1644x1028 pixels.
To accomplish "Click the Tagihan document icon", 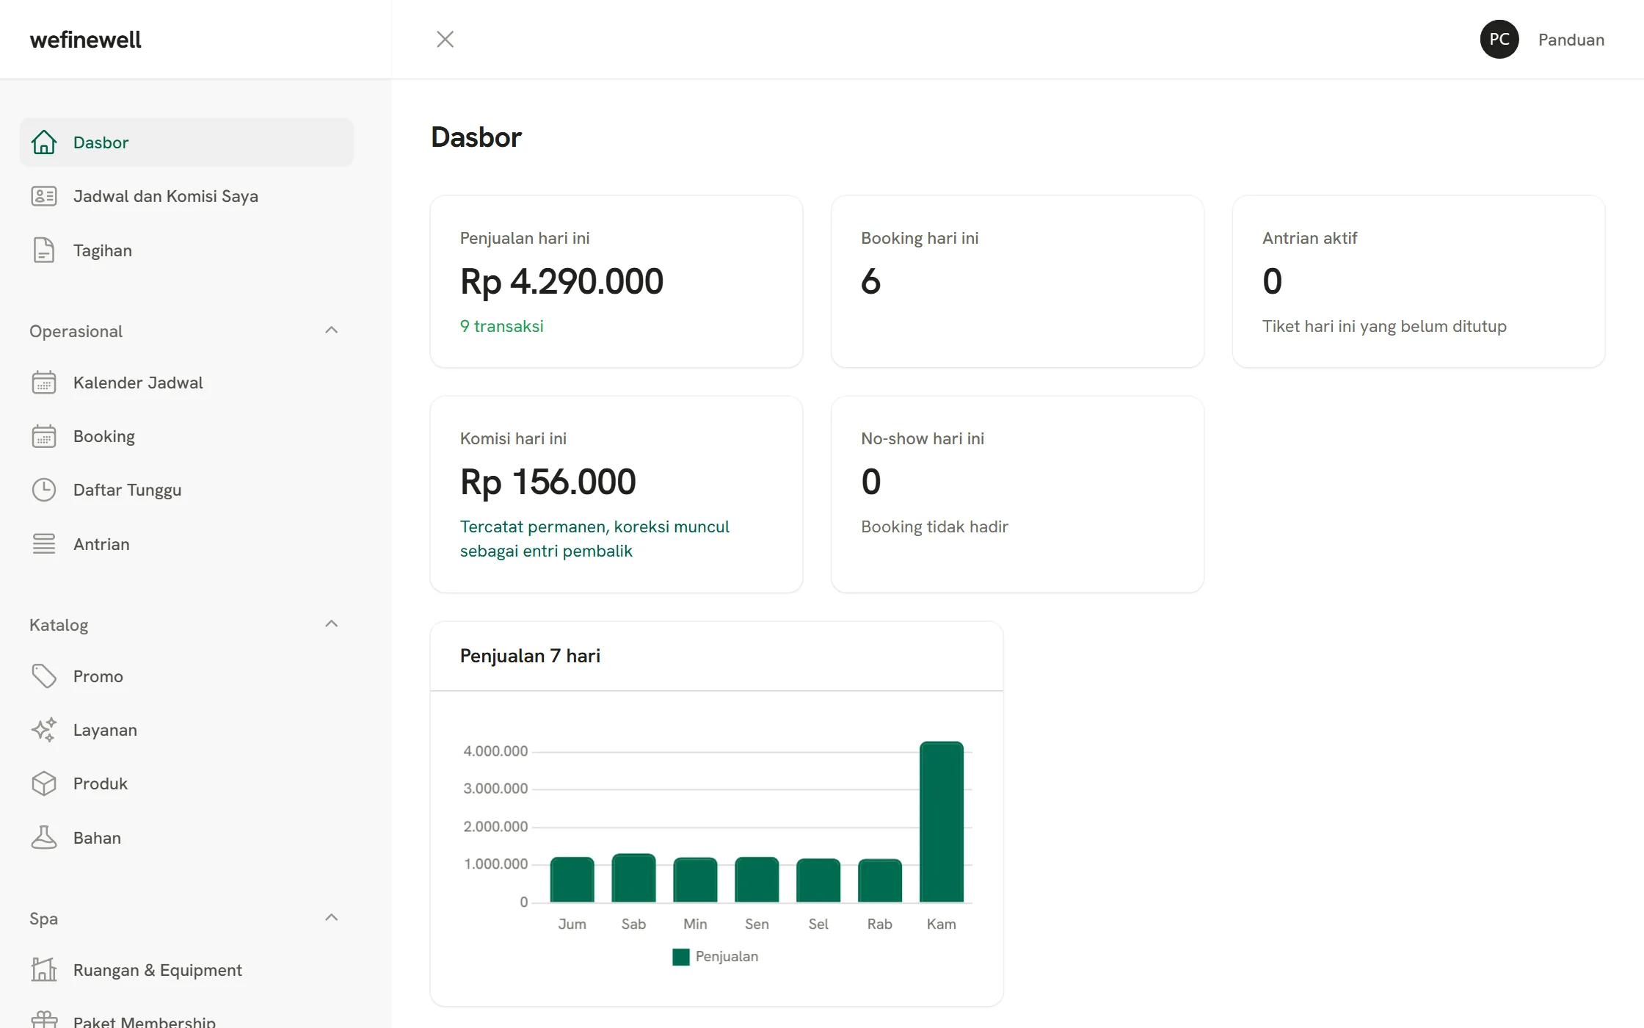I will (44, 250).
